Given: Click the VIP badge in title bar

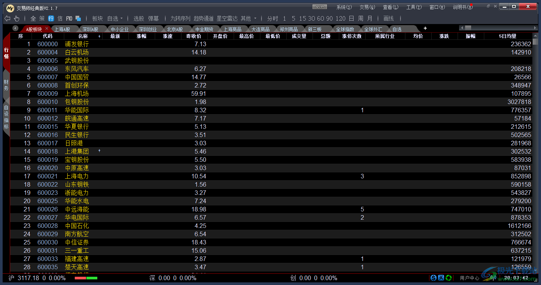Looking at the screenshot, I should (320, 7).
